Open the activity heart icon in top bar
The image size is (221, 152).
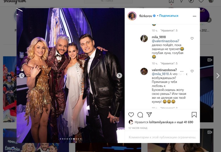tap(201, 2)
